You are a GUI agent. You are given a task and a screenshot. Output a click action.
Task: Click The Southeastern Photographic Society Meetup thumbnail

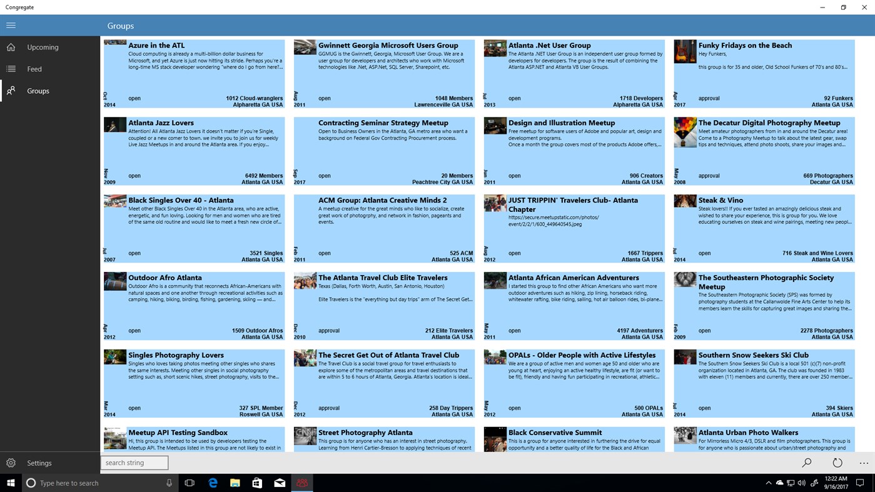(685, 279)
